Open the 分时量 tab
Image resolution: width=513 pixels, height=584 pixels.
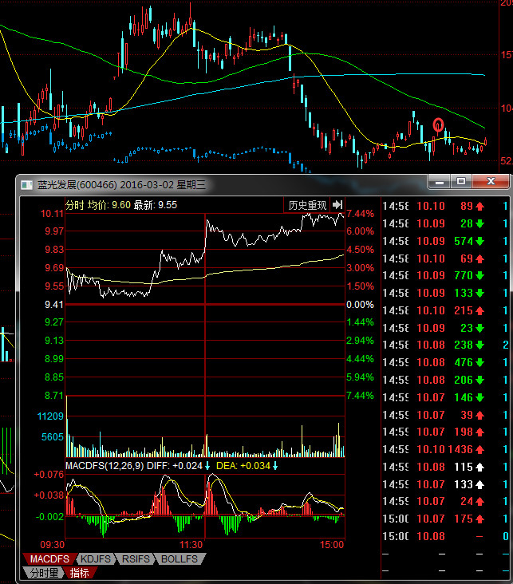(x=44, y=573)
